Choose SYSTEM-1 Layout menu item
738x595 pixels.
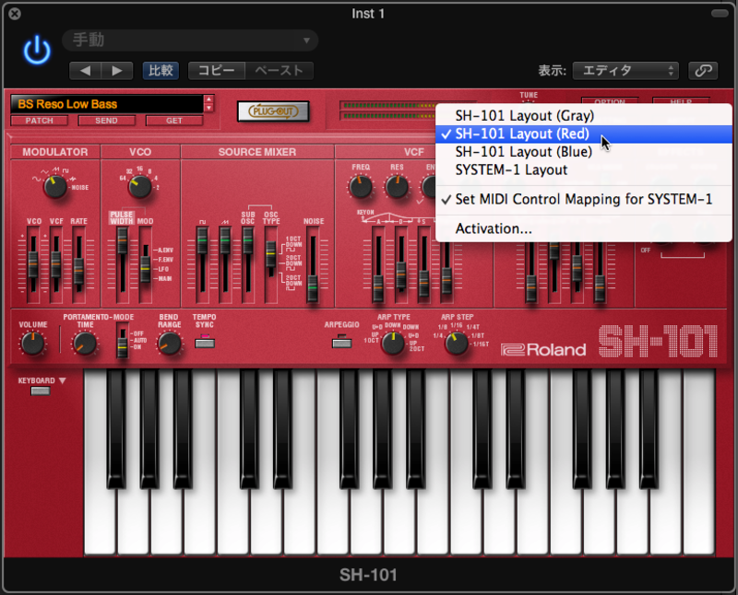coord(584,169)
